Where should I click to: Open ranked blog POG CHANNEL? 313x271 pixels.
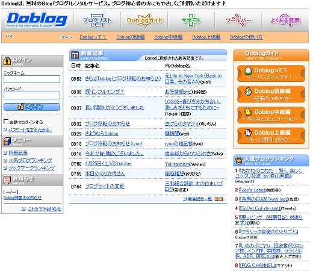[x=258, y=265]
